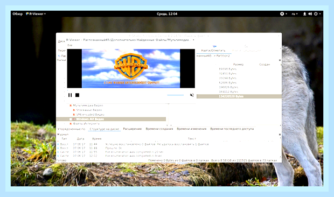The width and height of the screenshot is (334, 197).
Task: Sort by Времени создания tab
Action: tap(159, 129)
